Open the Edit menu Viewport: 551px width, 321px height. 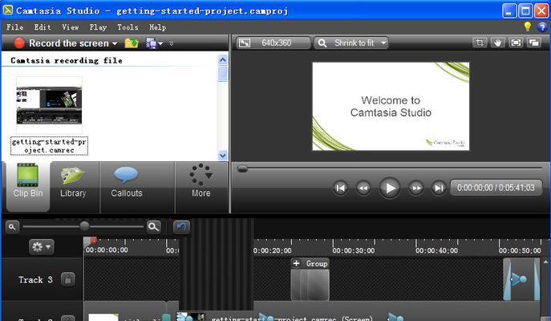coord(43,27)
